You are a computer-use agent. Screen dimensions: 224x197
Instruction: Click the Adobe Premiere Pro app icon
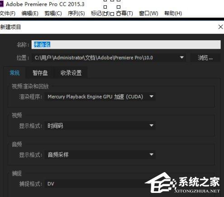(1, 4)
